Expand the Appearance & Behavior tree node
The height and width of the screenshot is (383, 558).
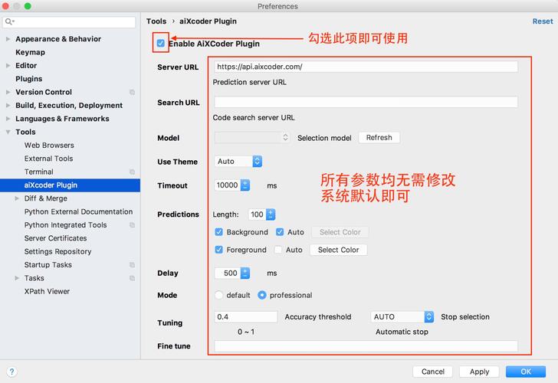(x=8, y=39)
